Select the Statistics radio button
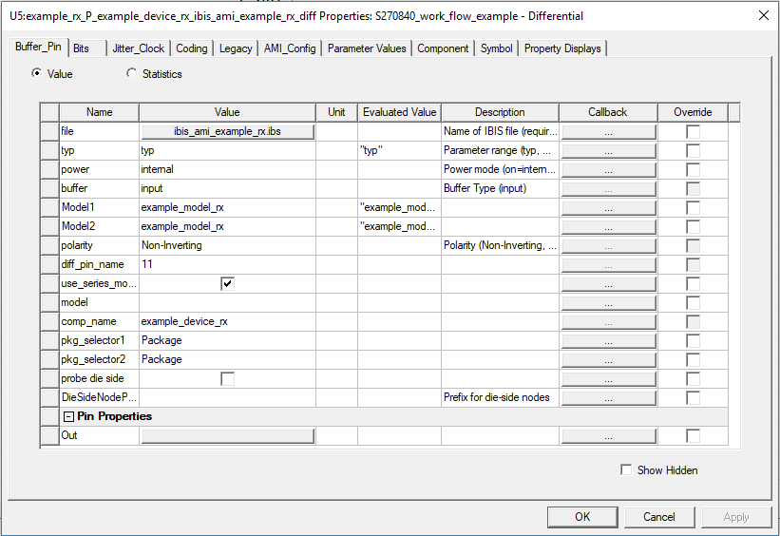This screenshot has height=536, width=780. pyautogui.click(x=132, y=73)
